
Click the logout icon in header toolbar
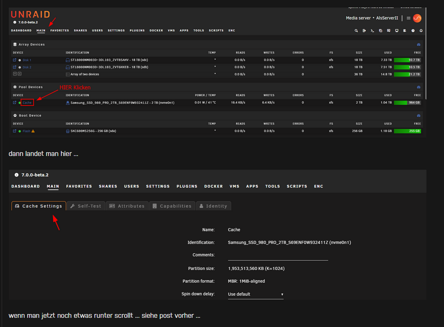[364, 31]
